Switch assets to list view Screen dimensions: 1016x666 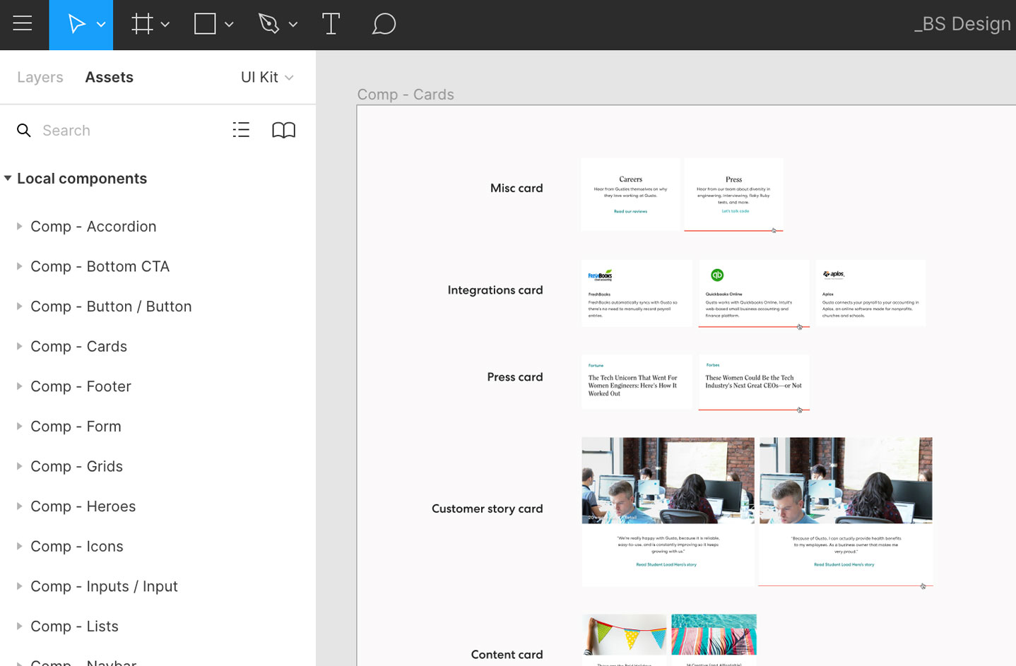point(241,130)
